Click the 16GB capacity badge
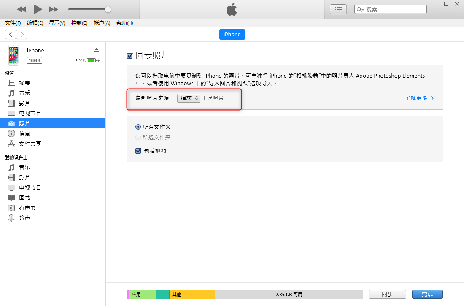 point(34,60)
